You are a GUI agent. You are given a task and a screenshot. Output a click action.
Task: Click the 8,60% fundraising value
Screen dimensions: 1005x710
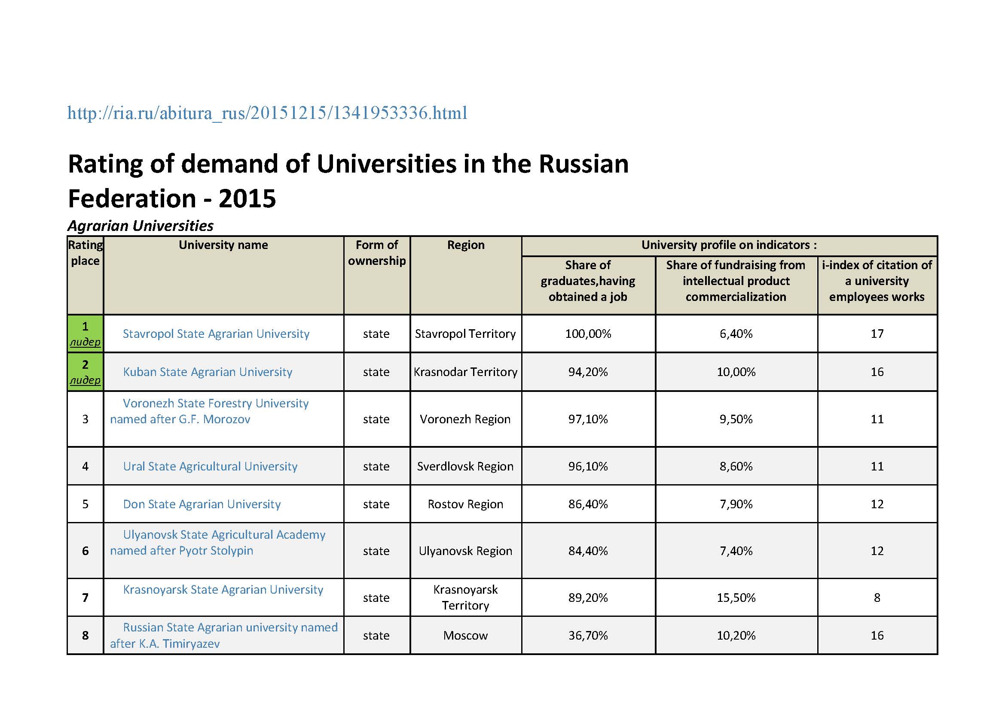pos(736,466)
